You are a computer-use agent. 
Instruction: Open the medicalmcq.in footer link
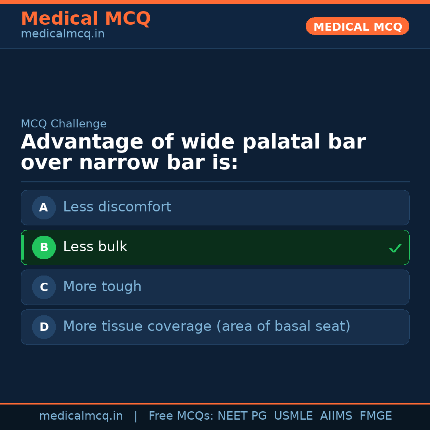[x=81, y=416]
